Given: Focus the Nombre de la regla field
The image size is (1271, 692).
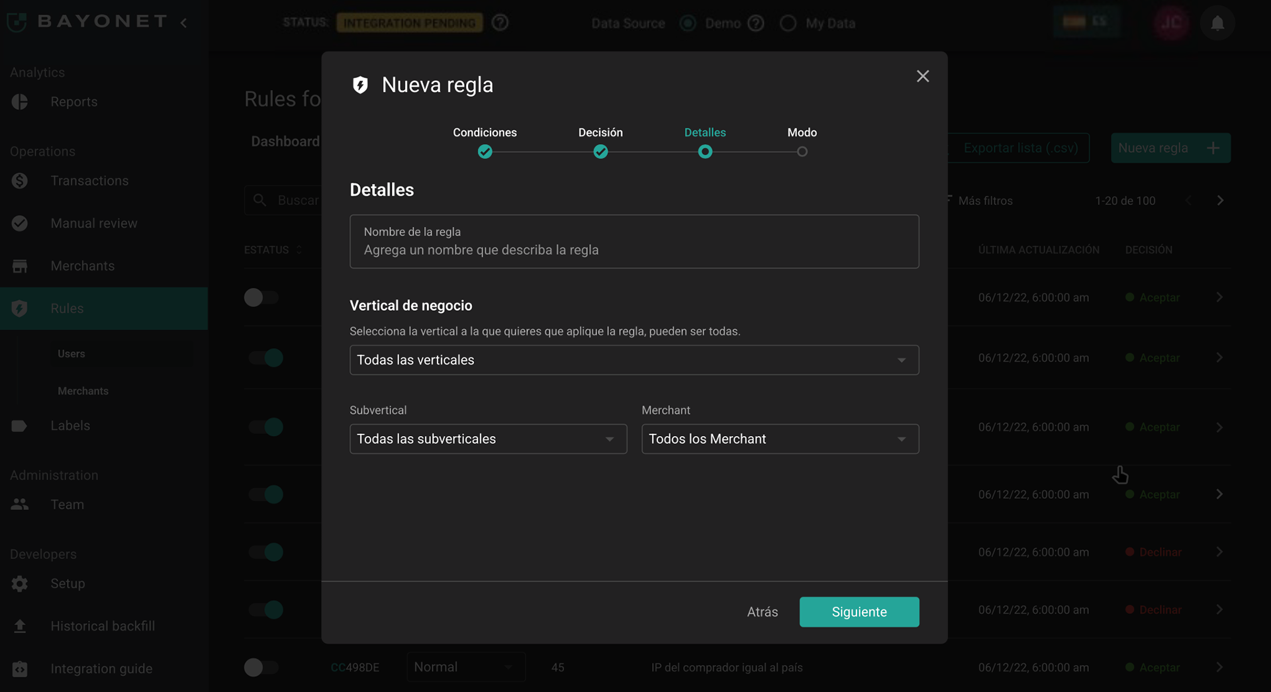Looking at the screenshot, I should [x=634, y=241].
